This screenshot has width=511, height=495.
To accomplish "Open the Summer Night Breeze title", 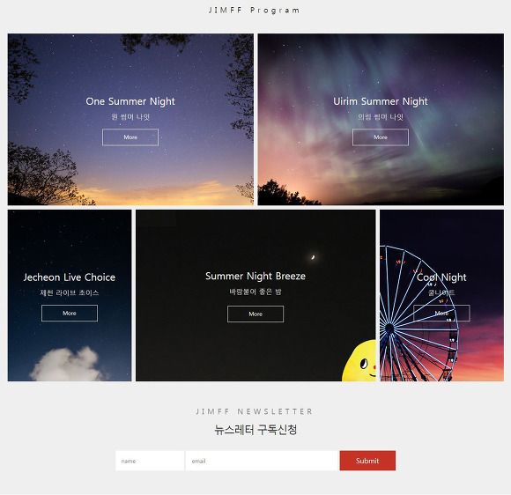I will (x=255, y=277).
